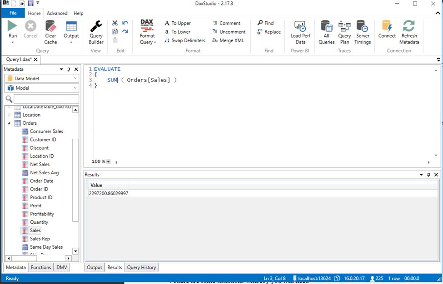Select the Query1.dax document tab
The image size is (443, 284).
[x=19, y=59]
